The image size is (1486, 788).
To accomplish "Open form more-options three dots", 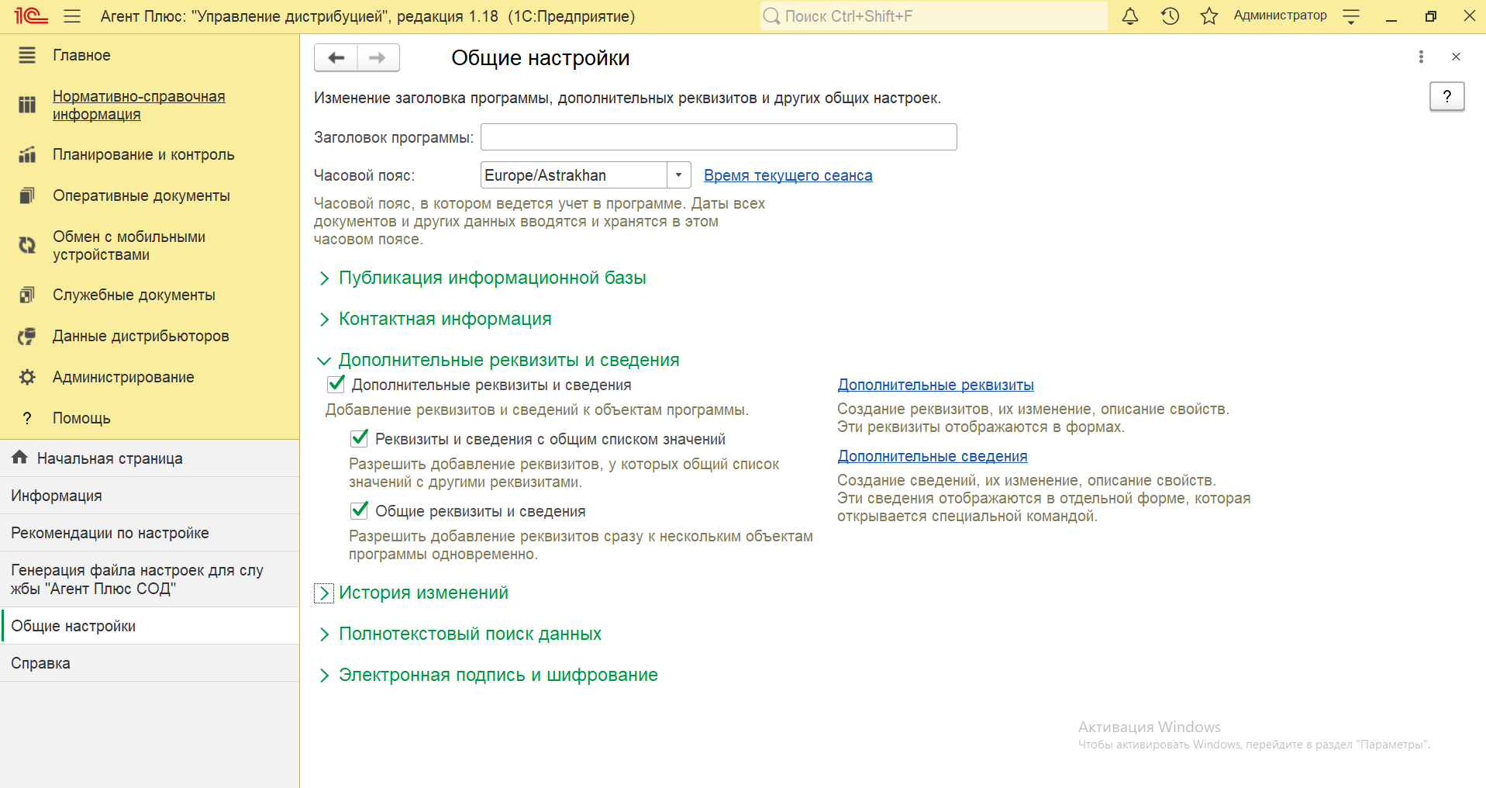I will point(1421,57).
